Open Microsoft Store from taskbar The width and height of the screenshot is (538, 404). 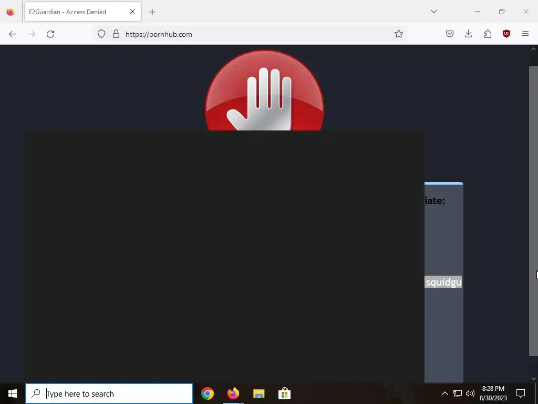284,393
